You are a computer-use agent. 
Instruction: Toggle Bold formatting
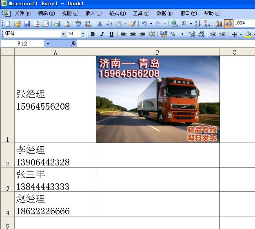point(93,34)
